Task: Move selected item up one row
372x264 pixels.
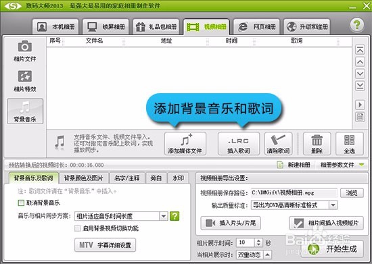Action: pos(360,62)
